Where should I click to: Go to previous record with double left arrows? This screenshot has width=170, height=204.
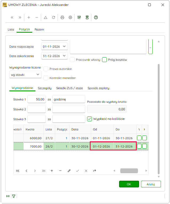tap(12, 17)
